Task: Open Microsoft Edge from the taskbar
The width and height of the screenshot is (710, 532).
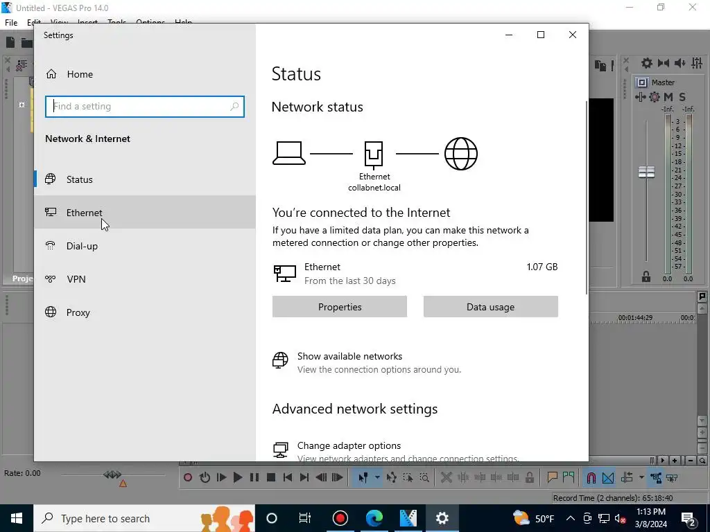Action: (374, 518)
